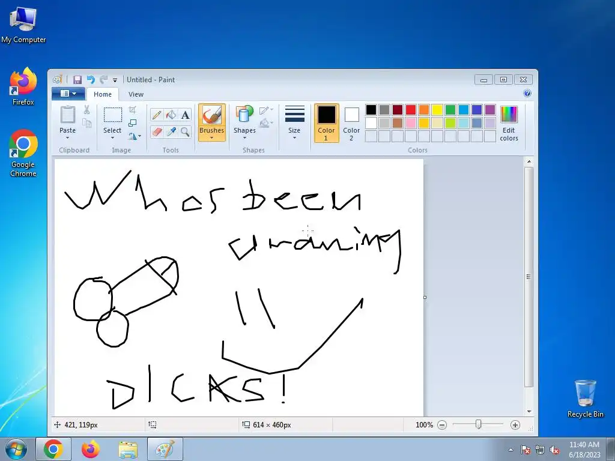Viewport: 615px width, 461px height.
Task: Click the zoom out minus button
Action: tap(442, 425)
